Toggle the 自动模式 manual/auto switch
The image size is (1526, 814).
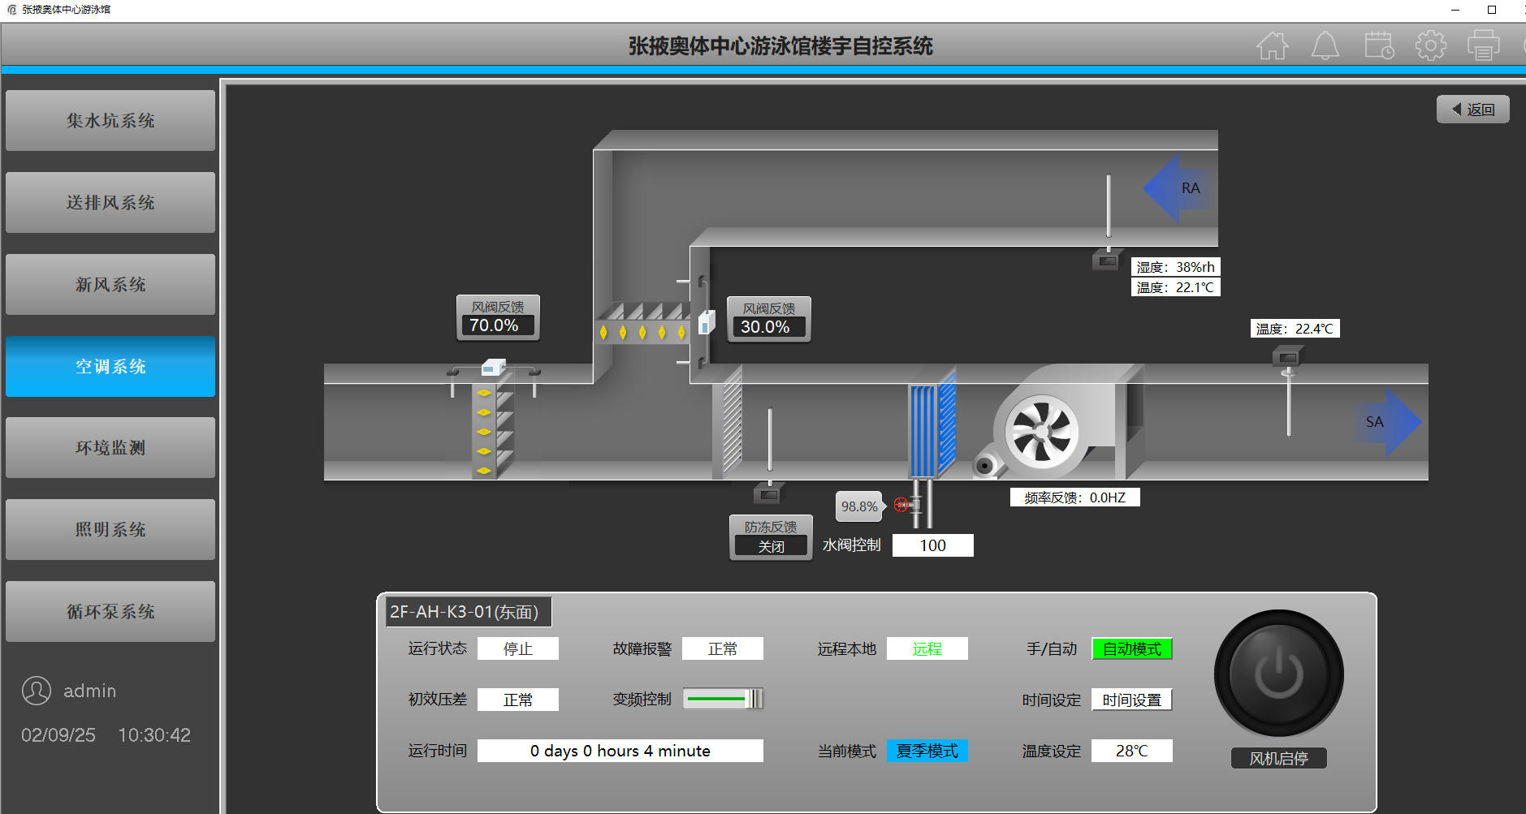[1131, 649]
